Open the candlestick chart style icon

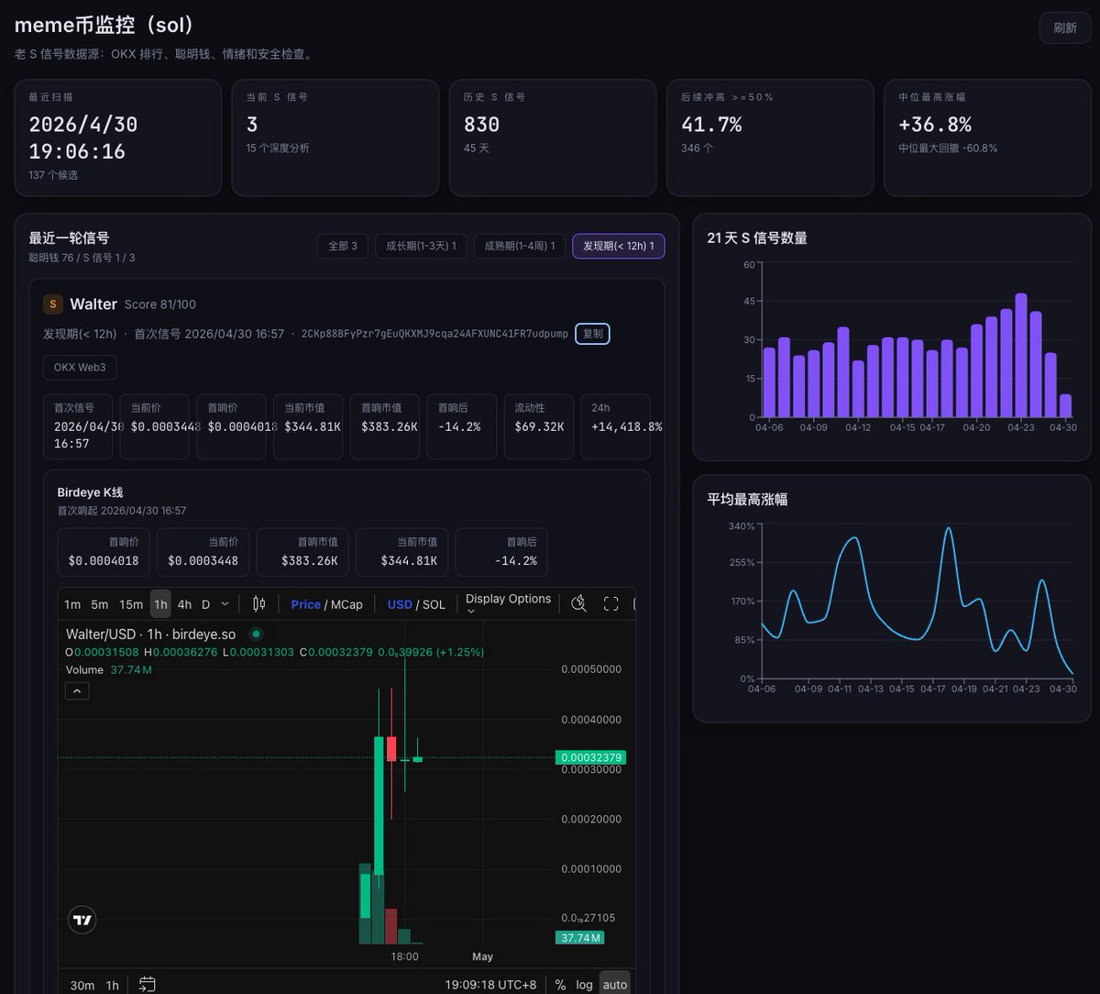coord(258,604)
